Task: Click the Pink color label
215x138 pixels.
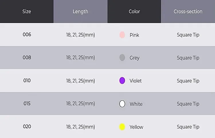Action: point(134,35)
